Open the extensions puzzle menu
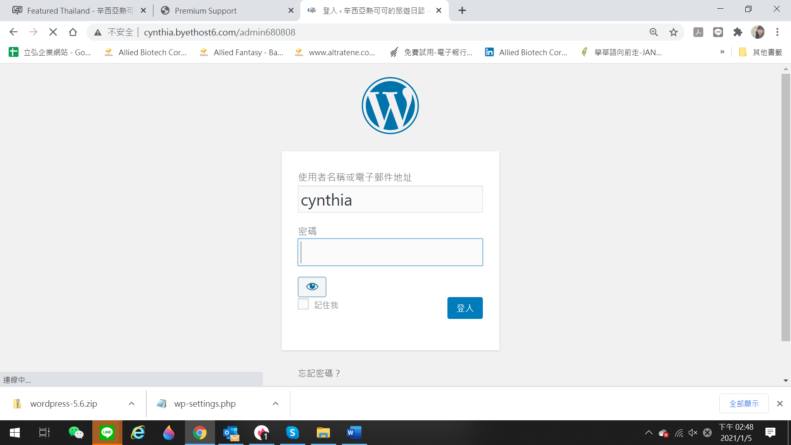The height and width of the screenshot is (445, 791). click(x=738, y=32)
